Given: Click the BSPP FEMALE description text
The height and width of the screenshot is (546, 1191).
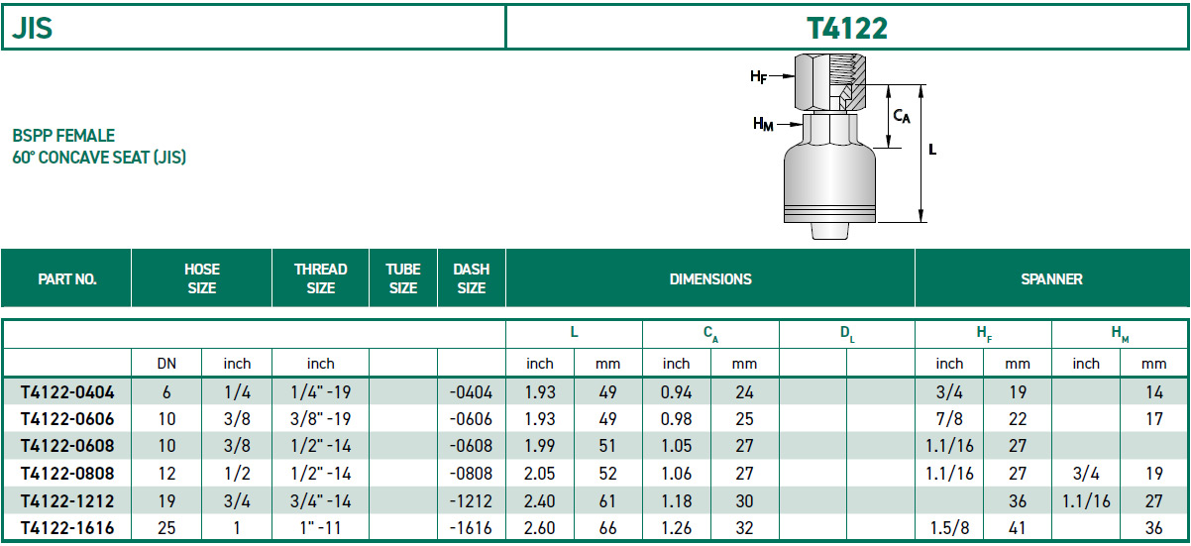Looking at the screenshot, I should [63, 136].
